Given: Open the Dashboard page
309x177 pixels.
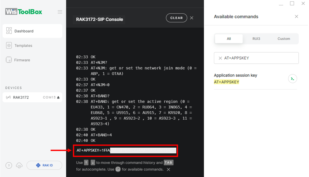Looking at the screenshot, I should click(x=32, y=31).
